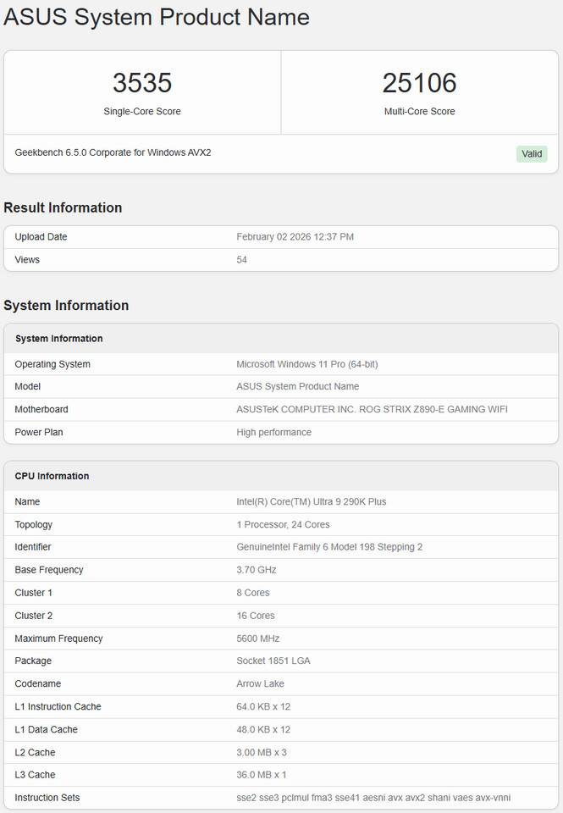Click the green Valid badge
563x813 pixels.
pos(532,154)
